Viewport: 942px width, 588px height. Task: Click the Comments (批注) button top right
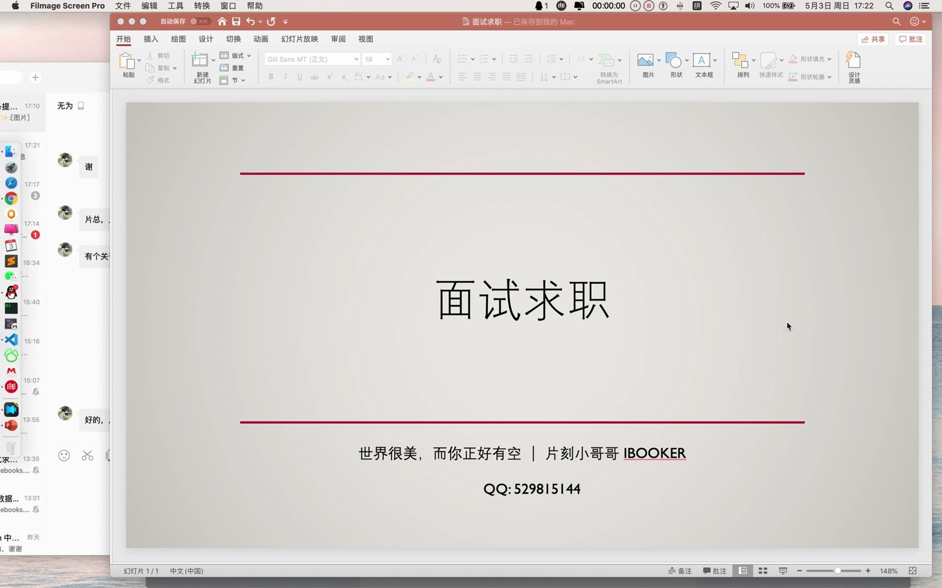pos(910,39)
